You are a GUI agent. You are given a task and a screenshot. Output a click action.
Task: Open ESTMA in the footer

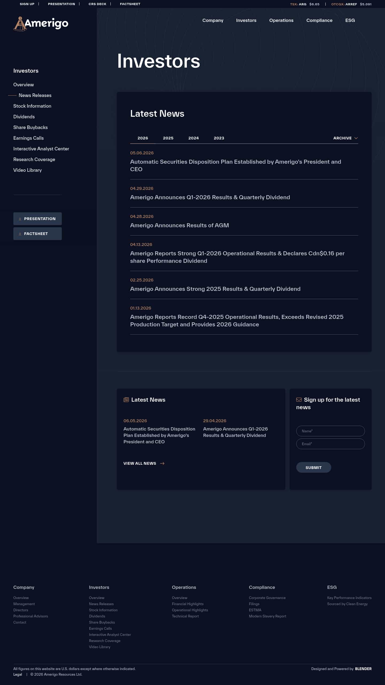coord(255,610)
